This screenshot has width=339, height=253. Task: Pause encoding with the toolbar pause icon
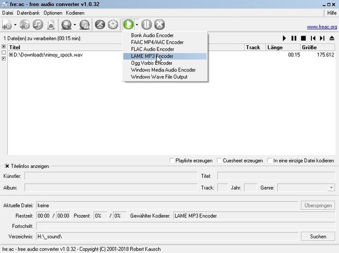[147, 25]
